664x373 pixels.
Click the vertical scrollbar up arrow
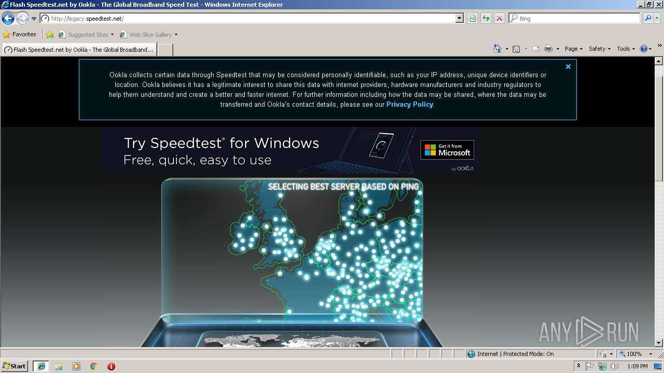659,61
